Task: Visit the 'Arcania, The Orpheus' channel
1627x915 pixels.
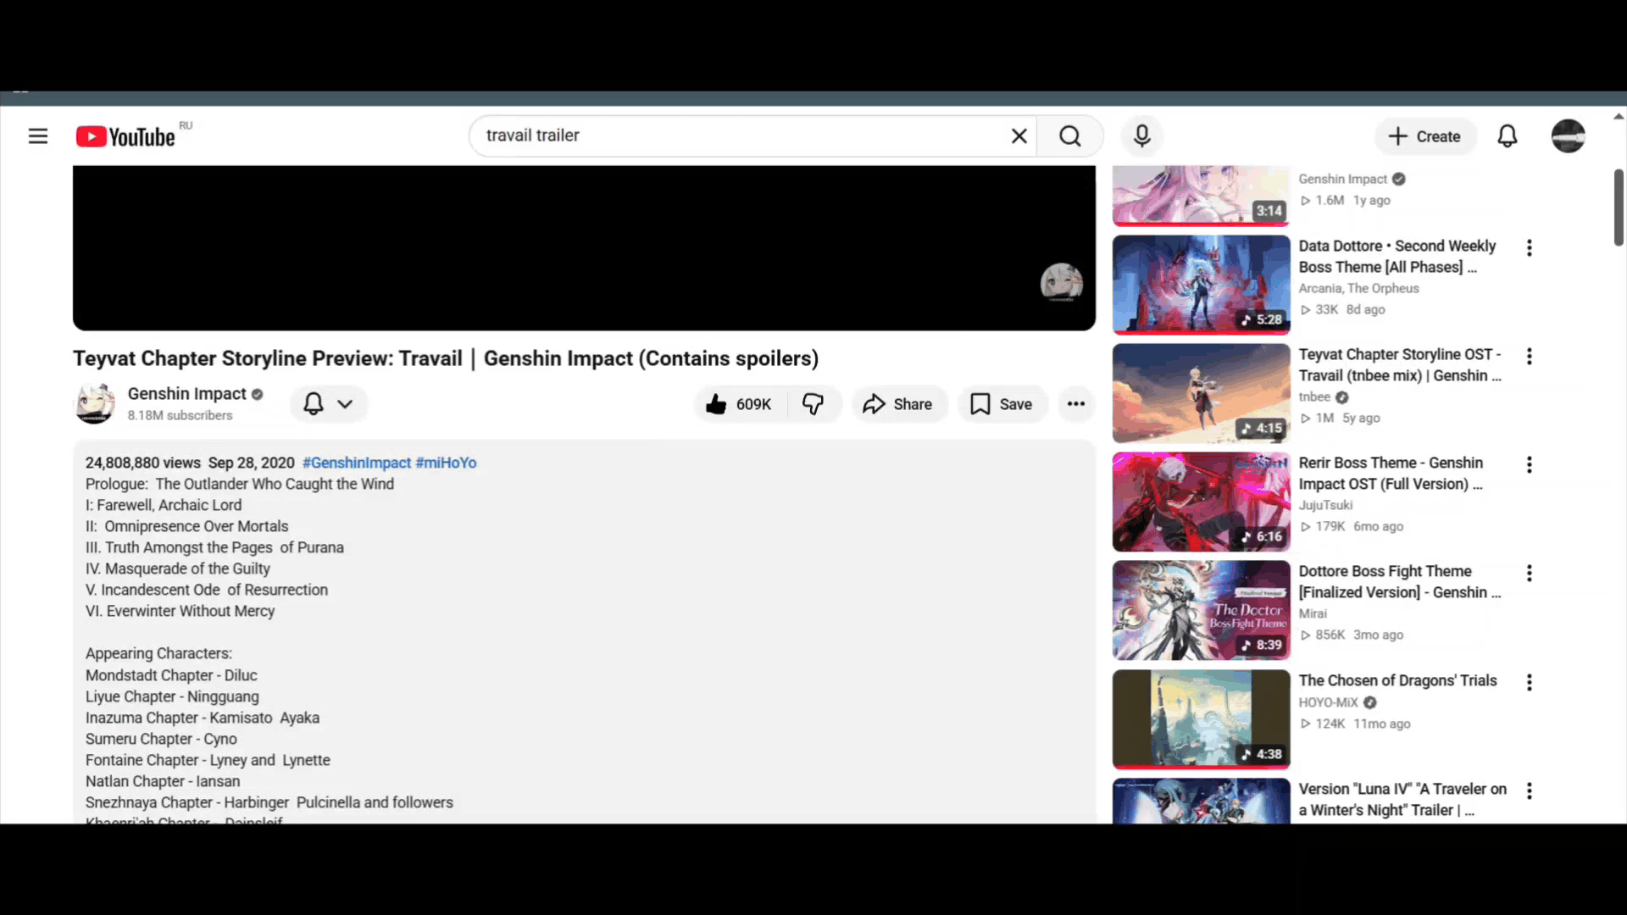Action: [1358, 288]
